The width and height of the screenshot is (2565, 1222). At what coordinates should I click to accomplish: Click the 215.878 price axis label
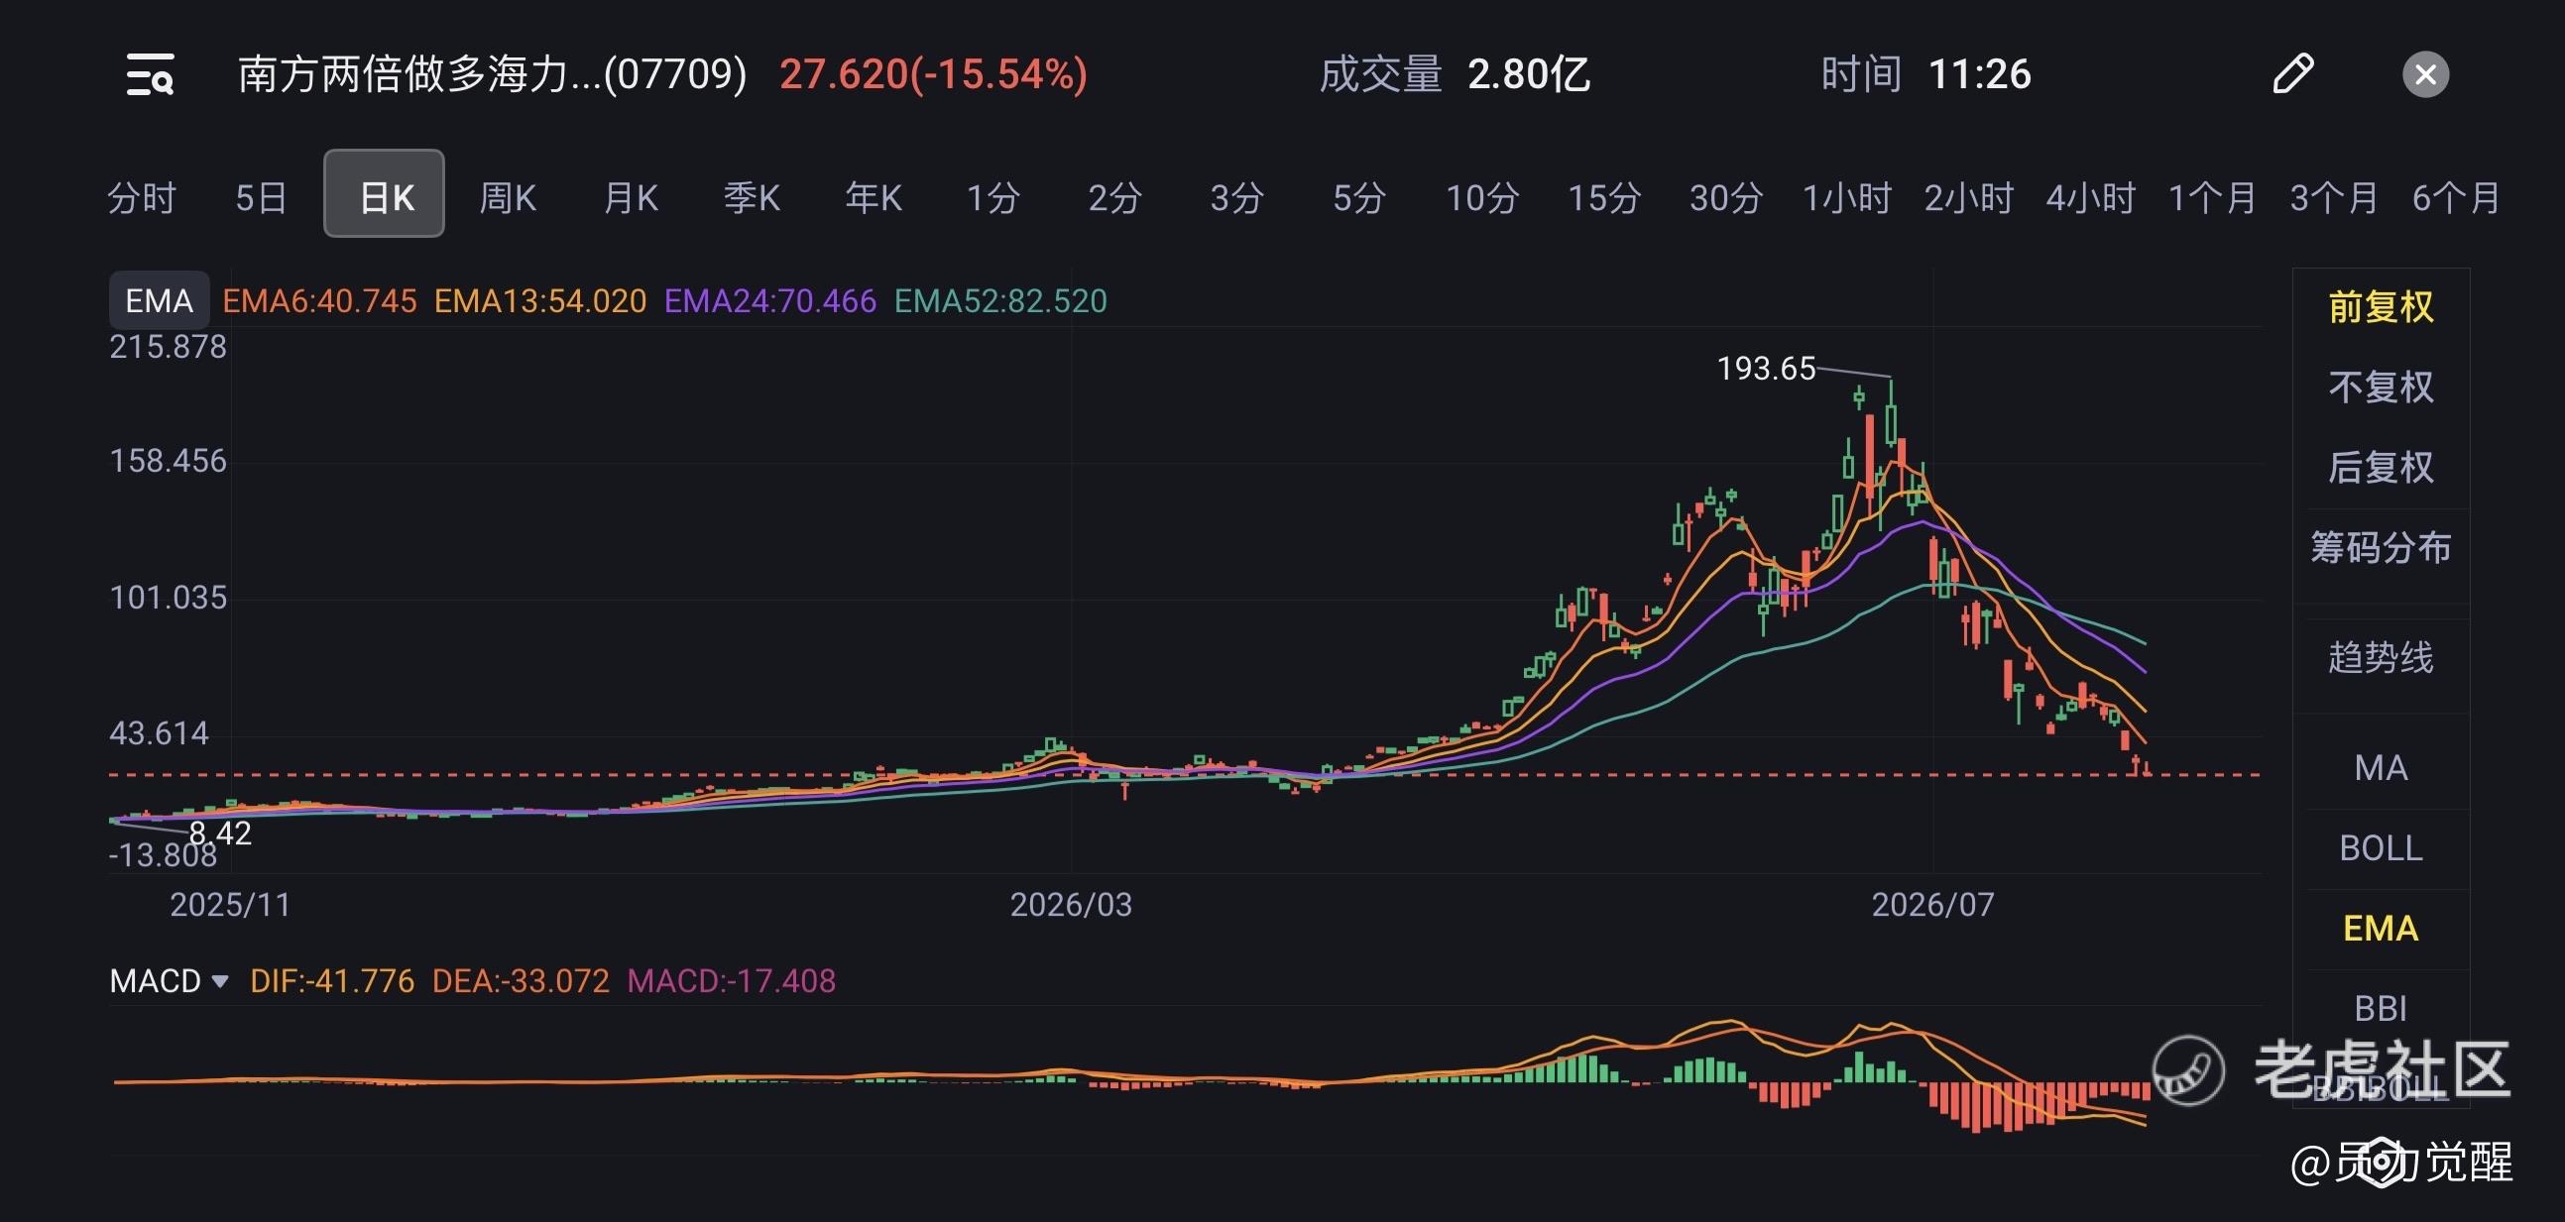point(169,346)
